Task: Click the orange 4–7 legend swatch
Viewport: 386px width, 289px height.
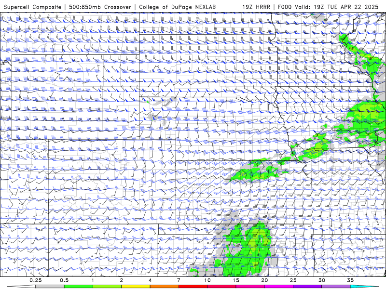Action: (x=164, y=287)
